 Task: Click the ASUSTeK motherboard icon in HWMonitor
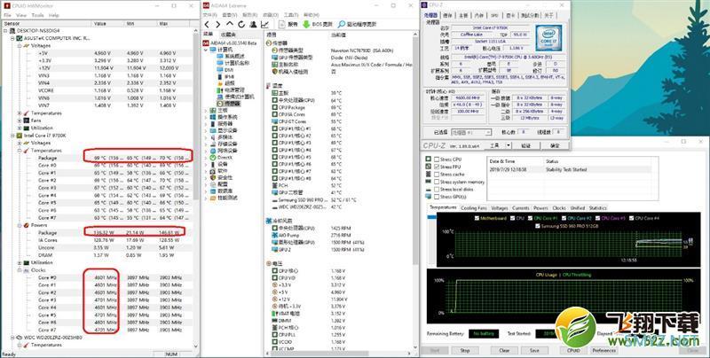[20, 38]
